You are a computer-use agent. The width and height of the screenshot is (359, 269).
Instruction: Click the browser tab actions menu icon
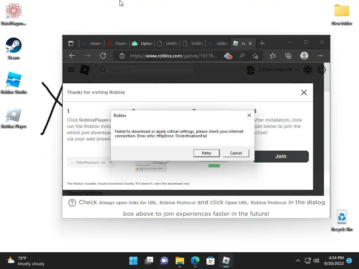(x=71, y=43)
